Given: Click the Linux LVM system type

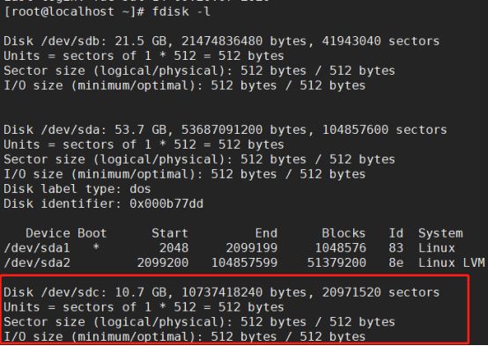Looking at the screenshot, I should point(451,263).
